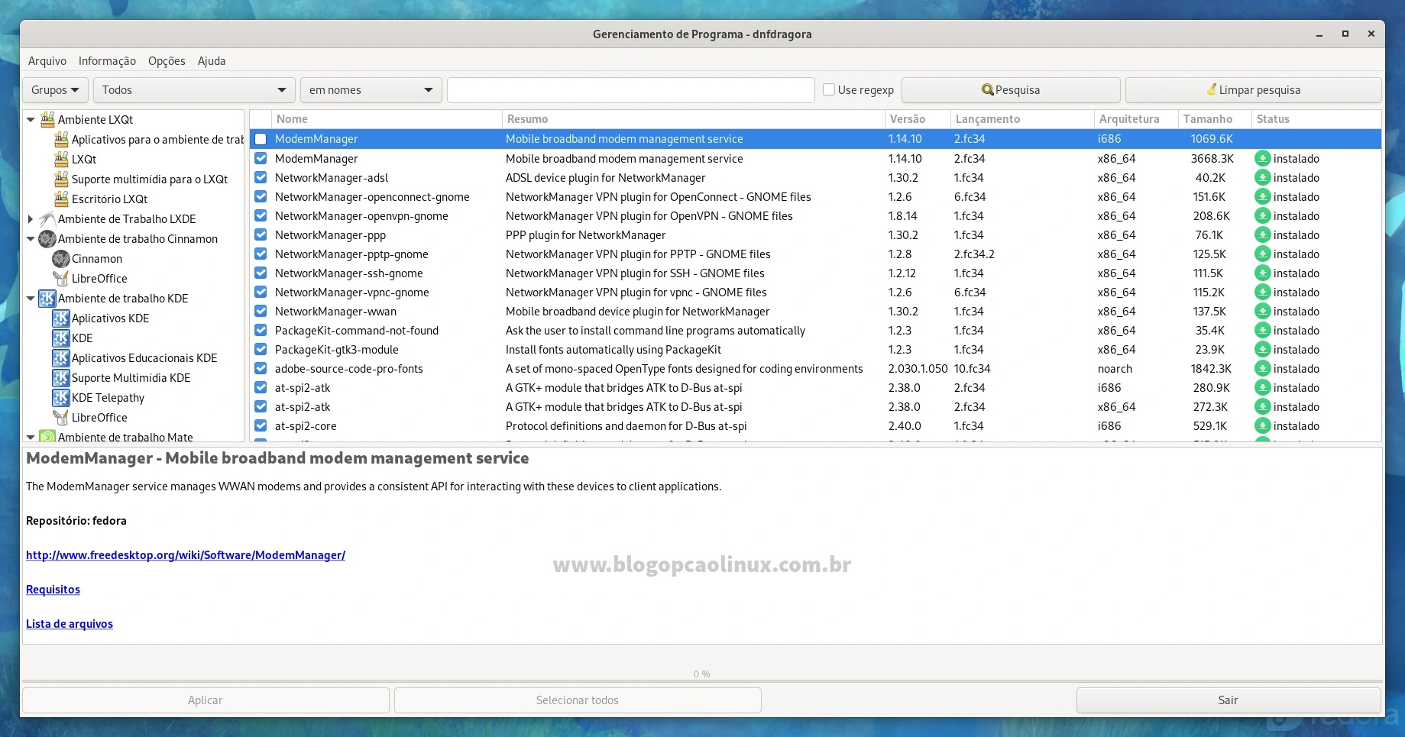Click the Escritório LXQt icon

(61, 199)
